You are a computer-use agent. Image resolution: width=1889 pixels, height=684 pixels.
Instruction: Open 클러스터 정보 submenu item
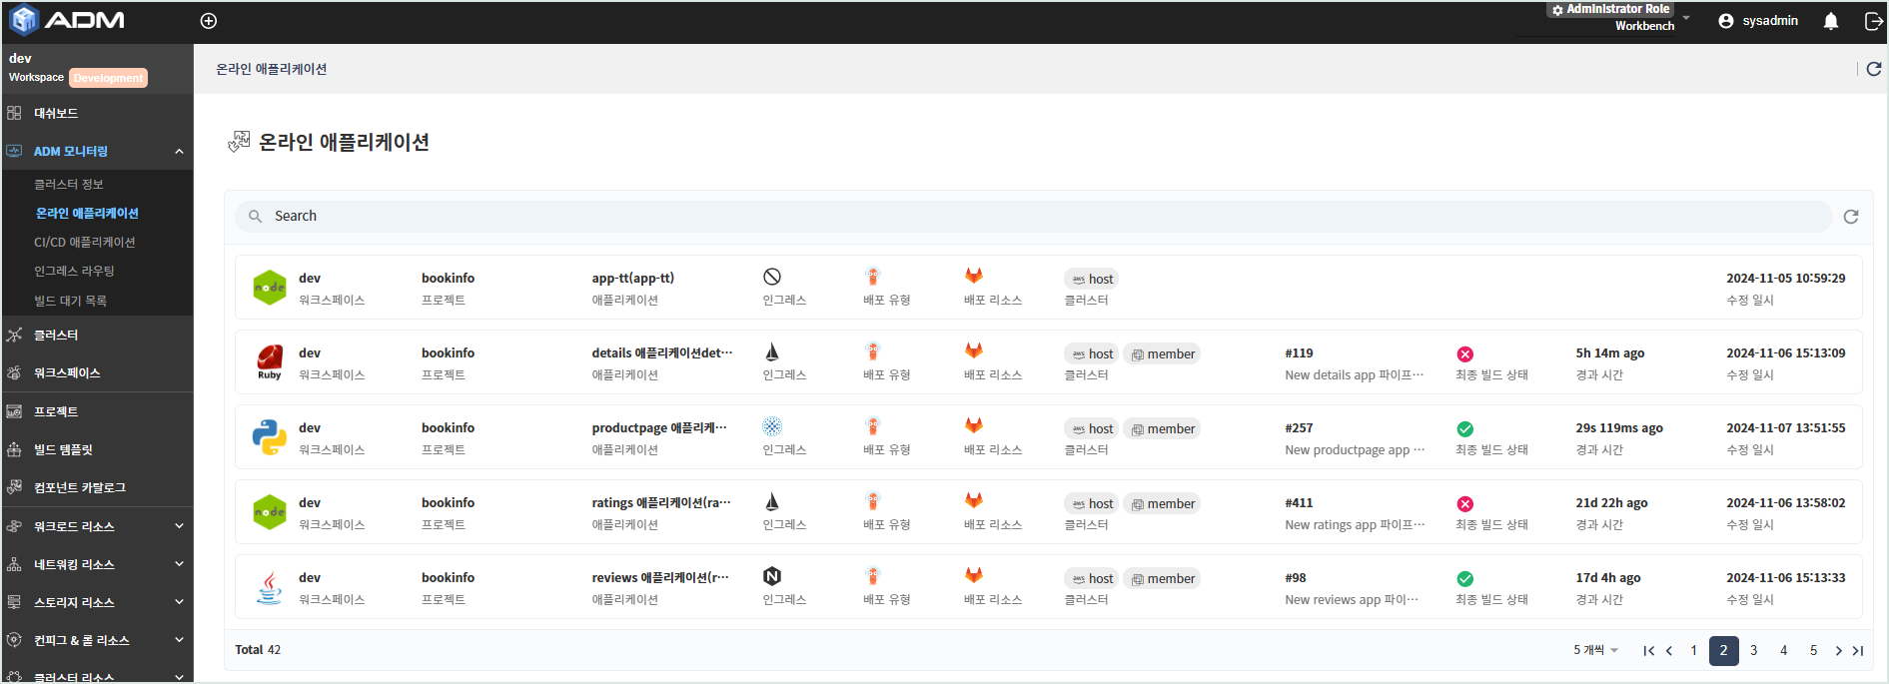coord(69,184)
